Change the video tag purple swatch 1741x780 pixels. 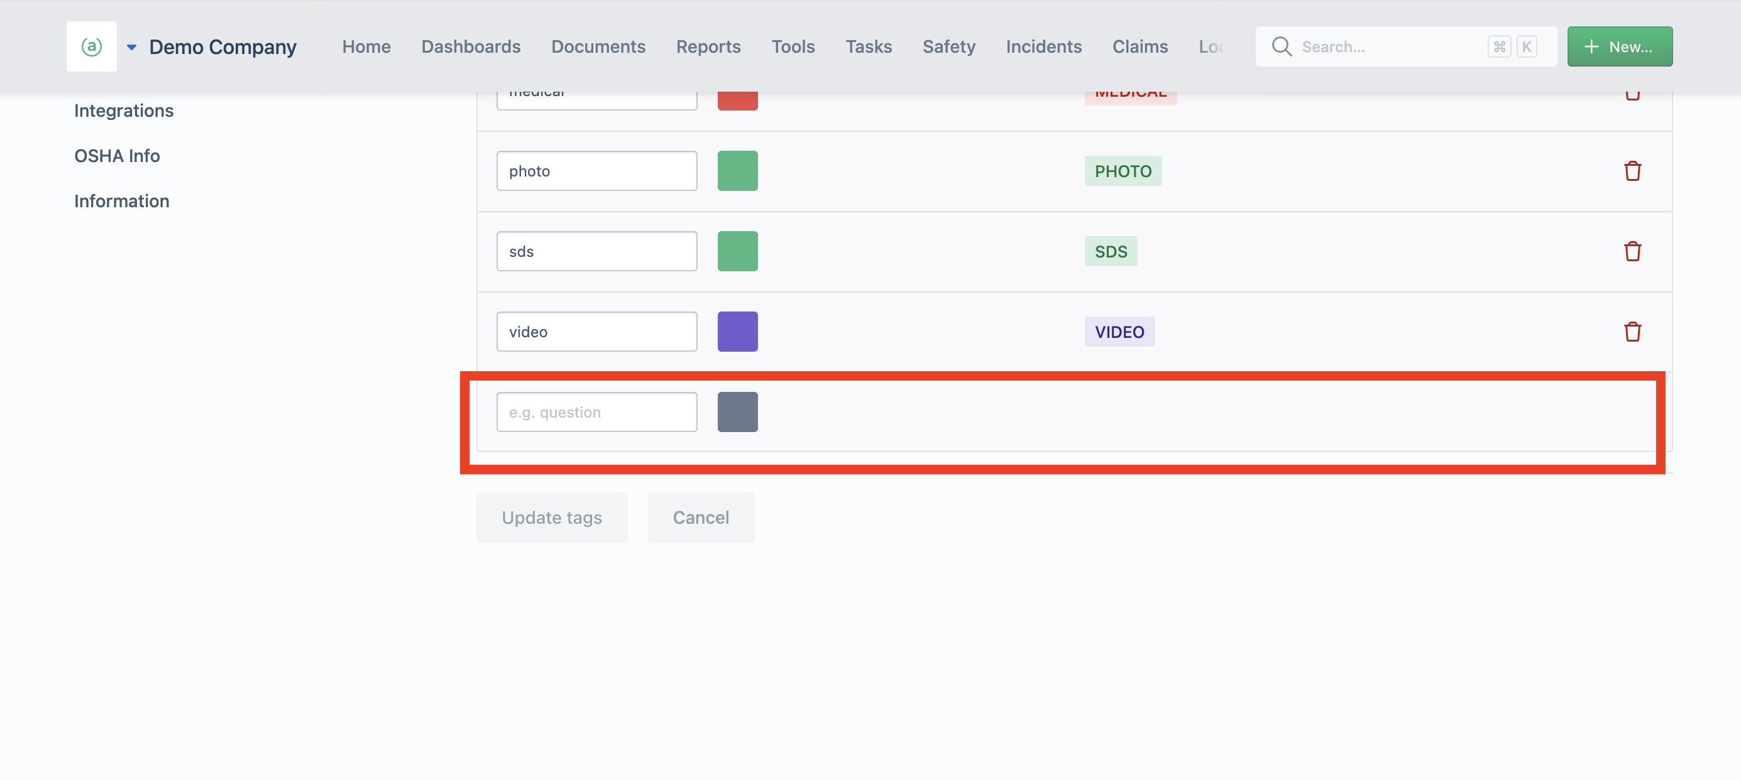[x=737, y=332]
